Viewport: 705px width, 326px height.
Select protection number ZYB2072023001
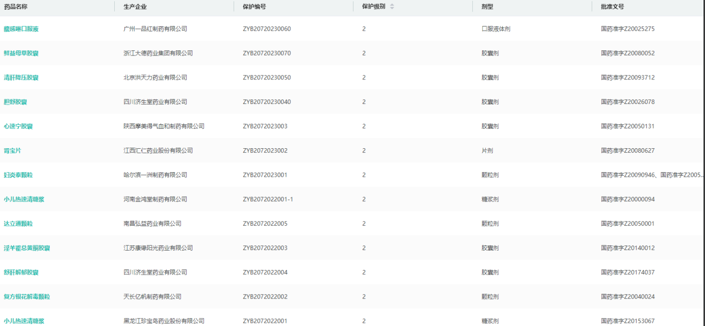(x=265, y=175)
